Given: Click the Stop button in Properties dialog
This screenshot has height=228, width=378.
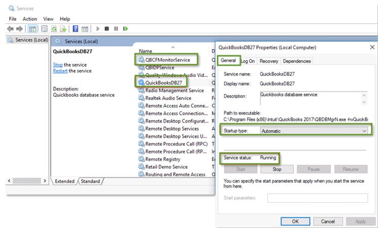Looking at the screenshot, I should click(277, 169).
